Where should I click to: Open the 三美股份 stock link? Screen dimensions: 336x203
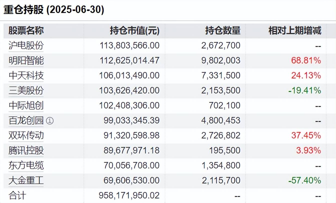26,90
